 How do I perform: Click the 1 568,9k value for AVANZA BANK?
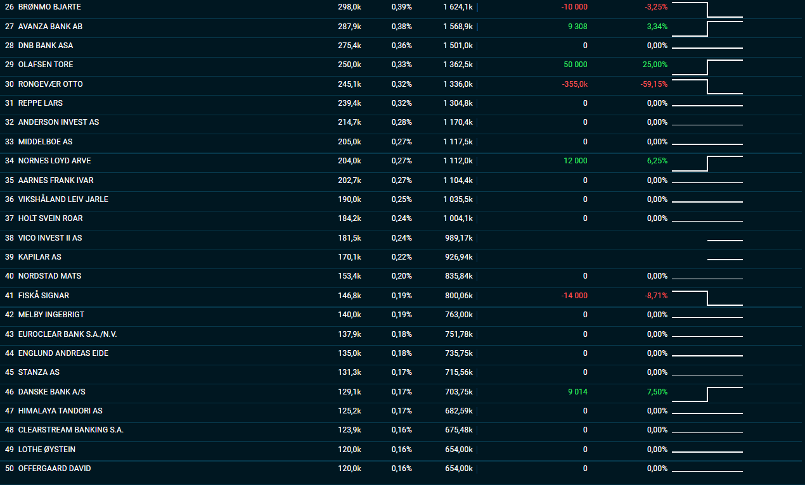tap(458, 27)
